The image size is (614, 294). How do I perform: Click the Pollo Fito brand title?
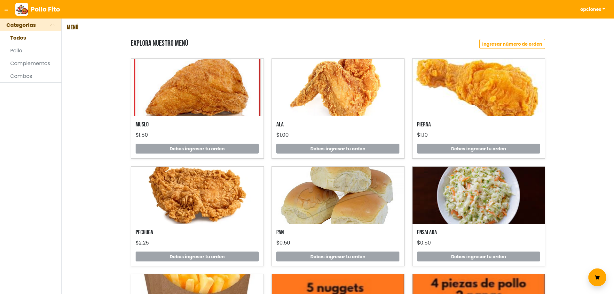(45, 9)
